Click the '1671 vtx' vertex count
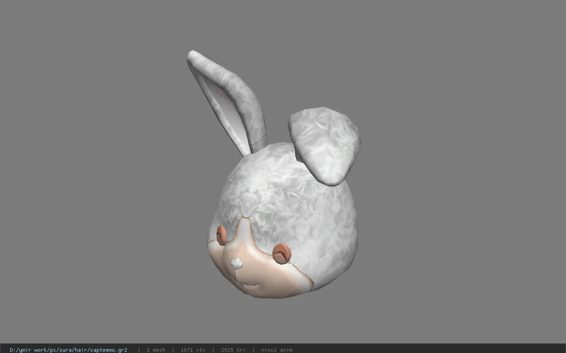 click(x=193, y=350)
